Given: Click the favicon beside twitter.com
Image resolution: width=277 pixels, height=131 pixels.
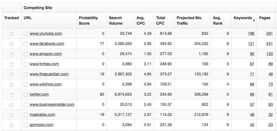Looking at the screenshot, I should 26,95.
